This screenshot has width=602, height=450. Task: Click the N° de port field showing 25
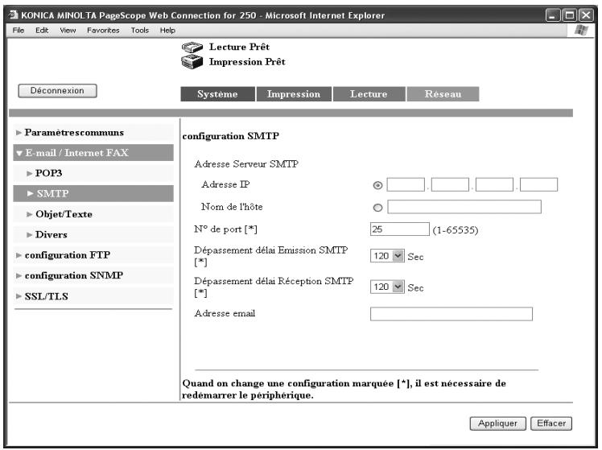[400, 229]
